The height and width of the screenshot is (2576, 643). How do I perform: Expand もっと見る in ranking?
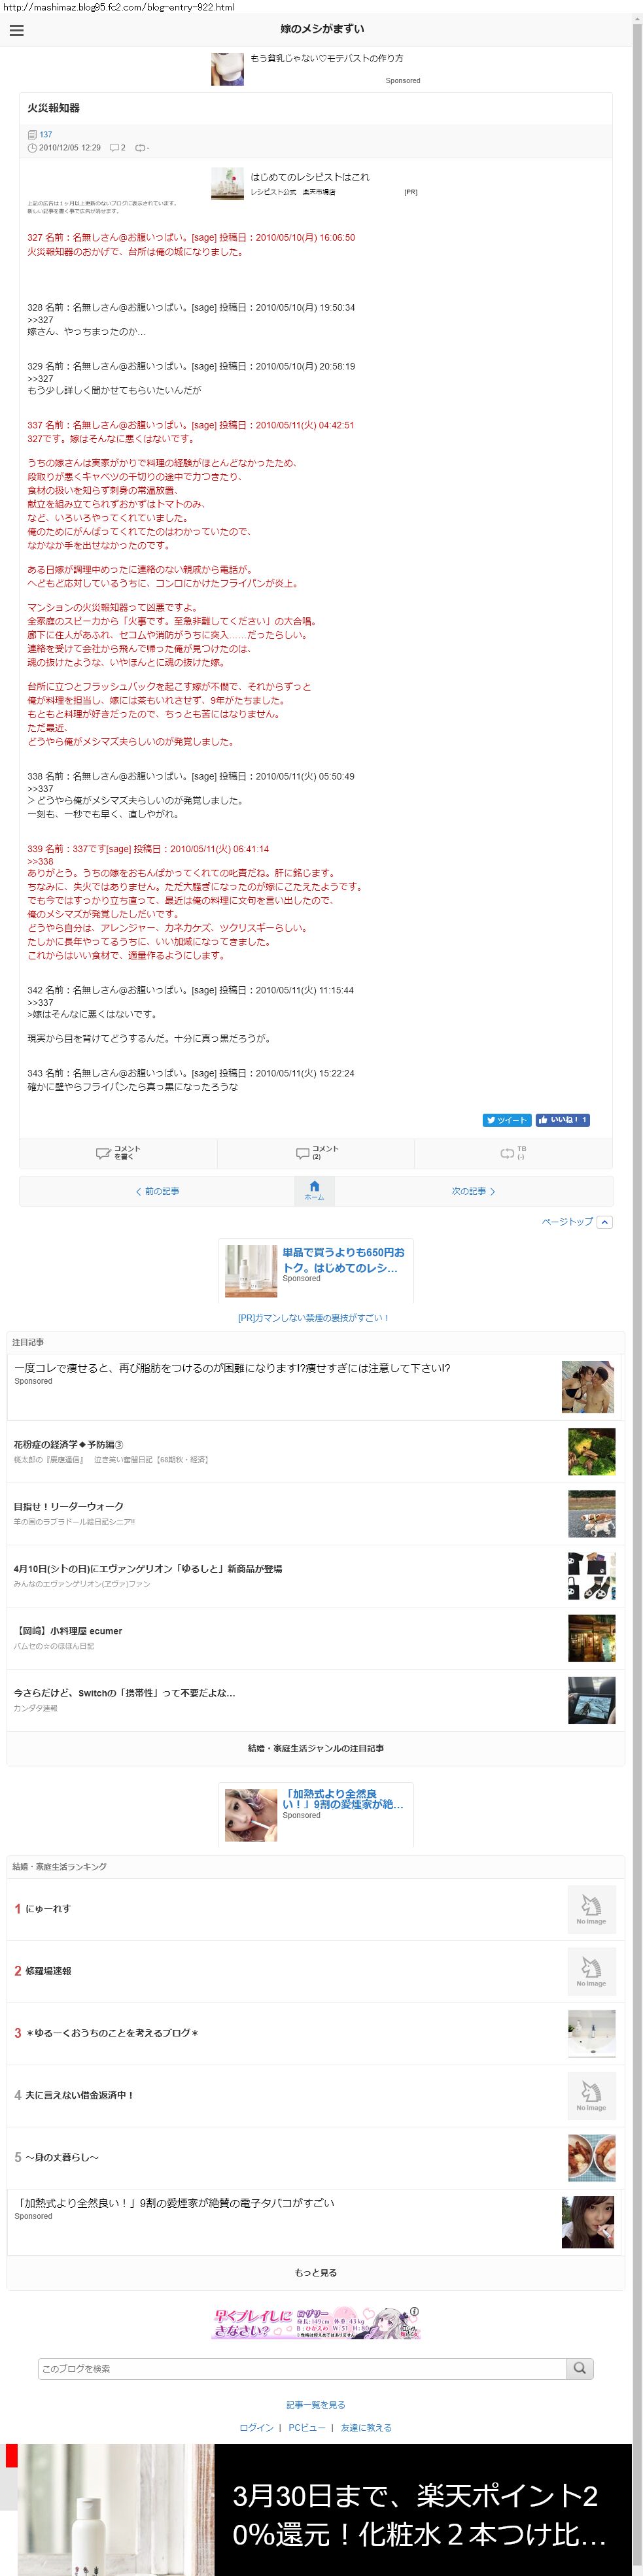coord(316,2273)
